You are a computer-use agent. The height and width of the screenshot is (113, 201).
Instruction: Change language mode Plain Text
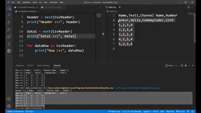(x=170, y=111)
